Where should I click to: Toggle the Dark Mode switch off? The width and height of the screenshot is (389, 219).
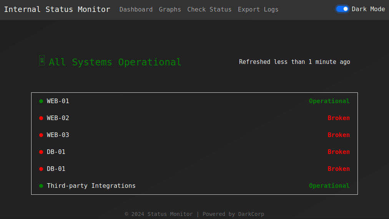[x=342, y=9]
